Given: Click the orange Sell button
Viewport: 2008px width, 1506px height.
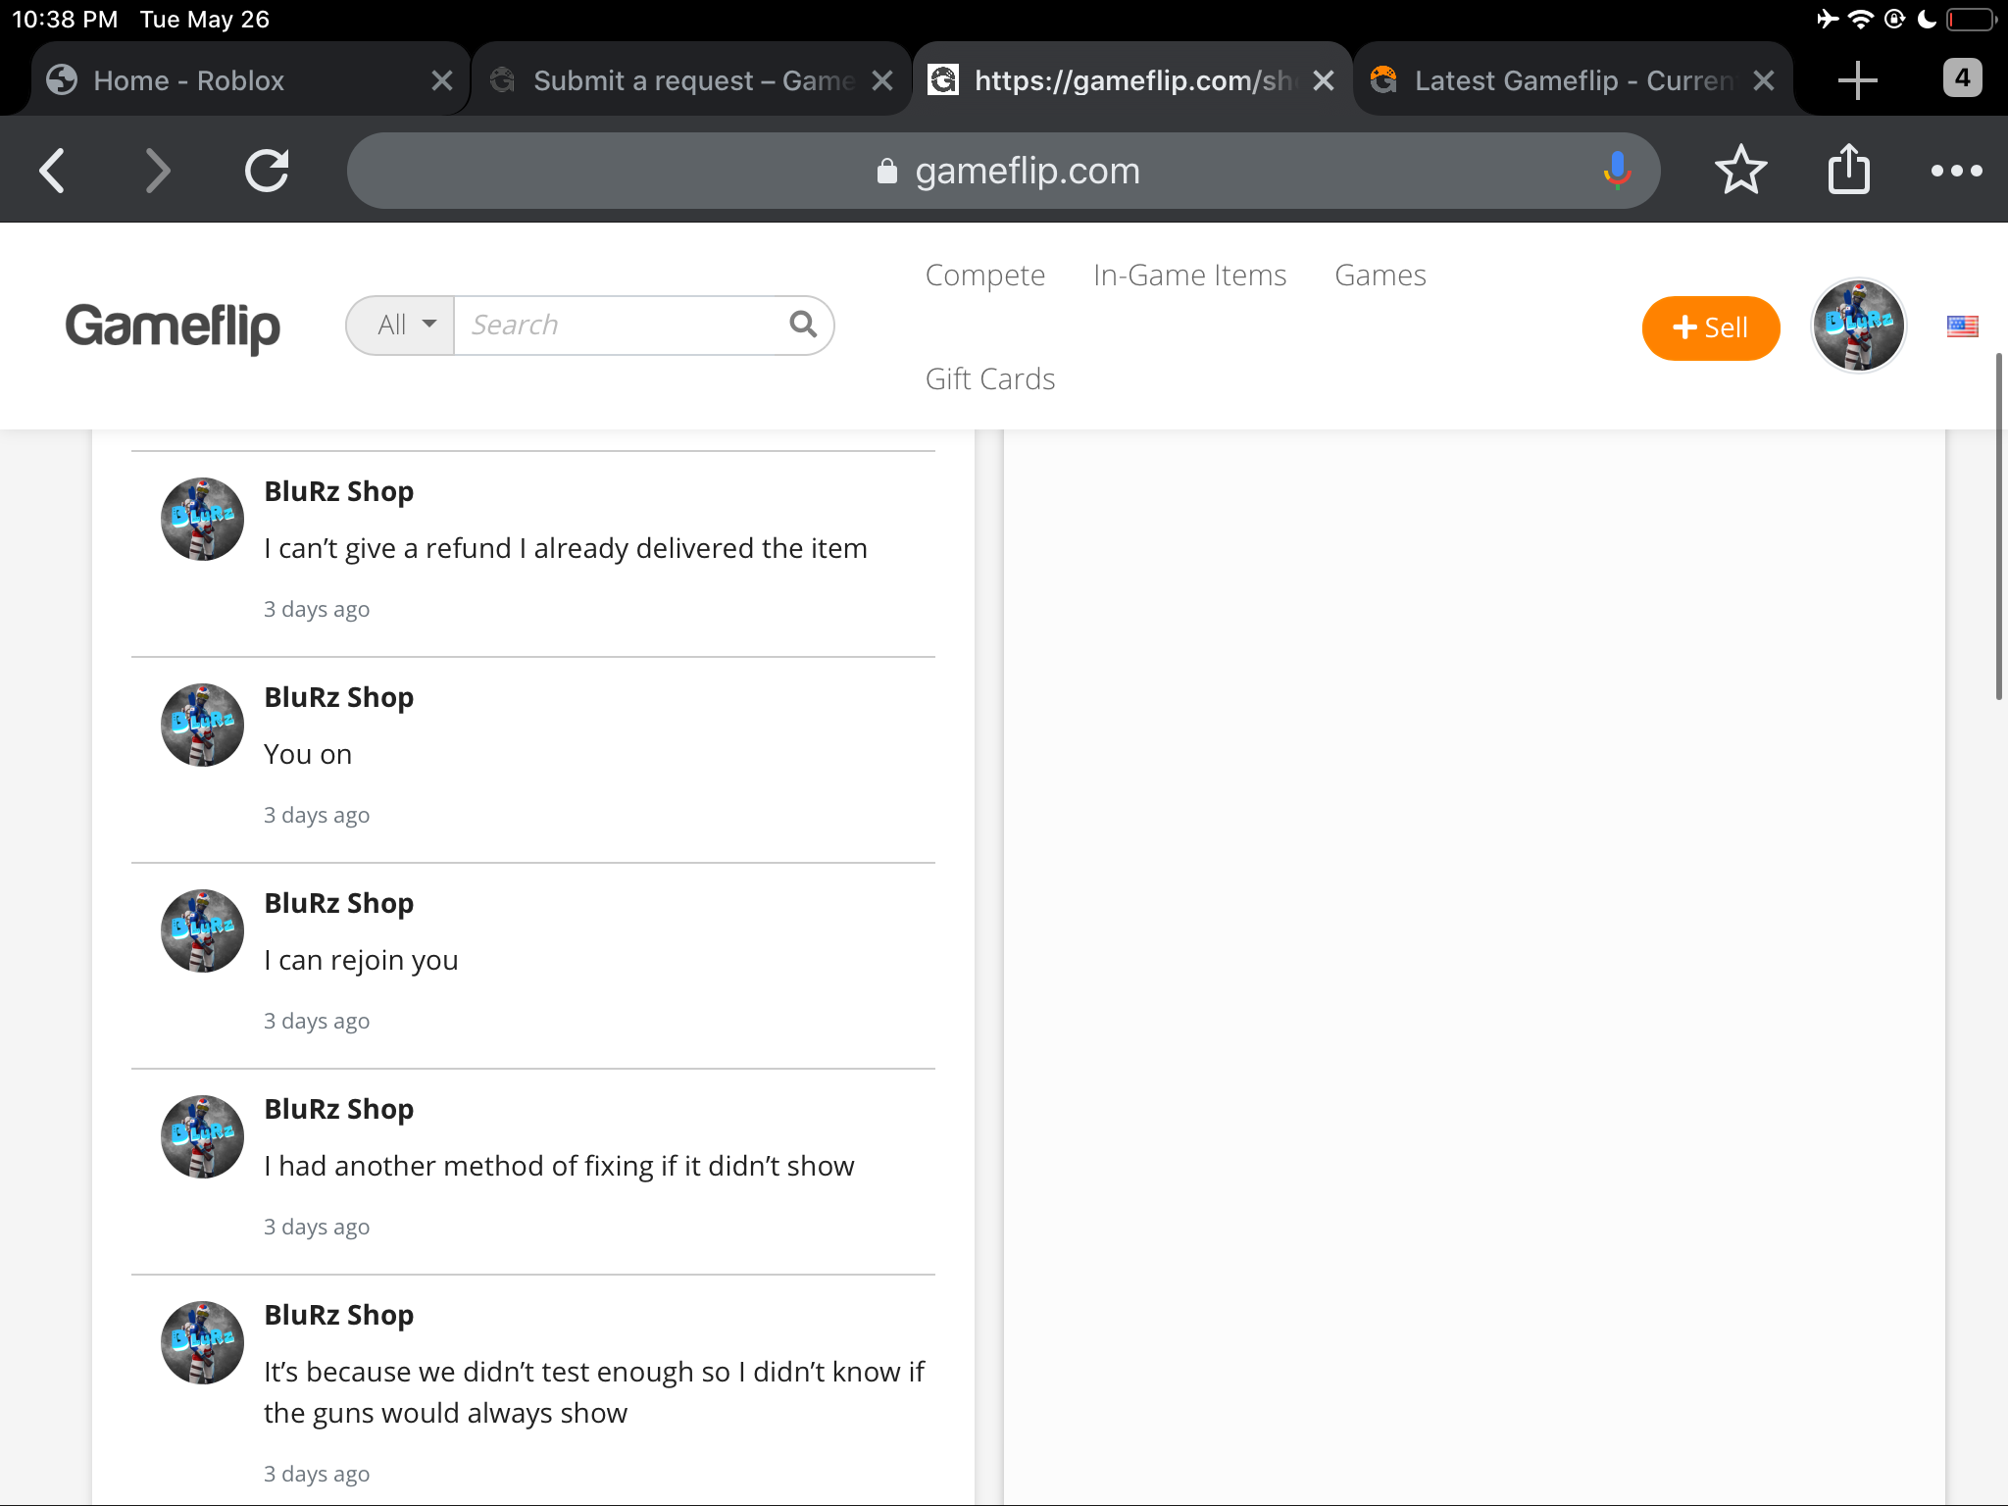Looking at the screenshot, I should (1710, 327).
